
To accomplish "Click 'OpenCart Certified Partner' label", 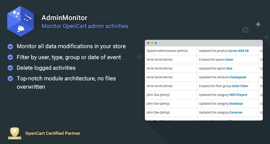I will (53, 133).
